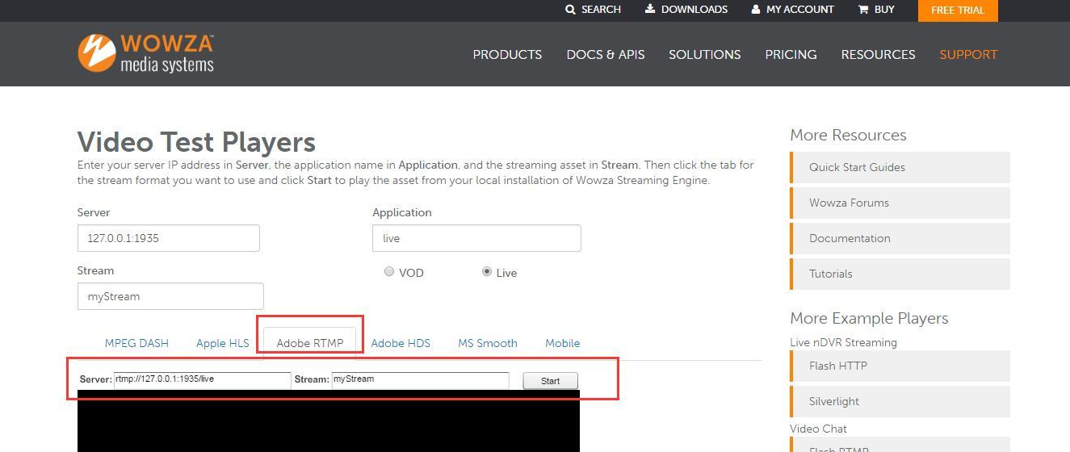Viewport: 1070px width, 452px height.
Task: Open the Silverlight example player link
Action: tap(834, 401)
